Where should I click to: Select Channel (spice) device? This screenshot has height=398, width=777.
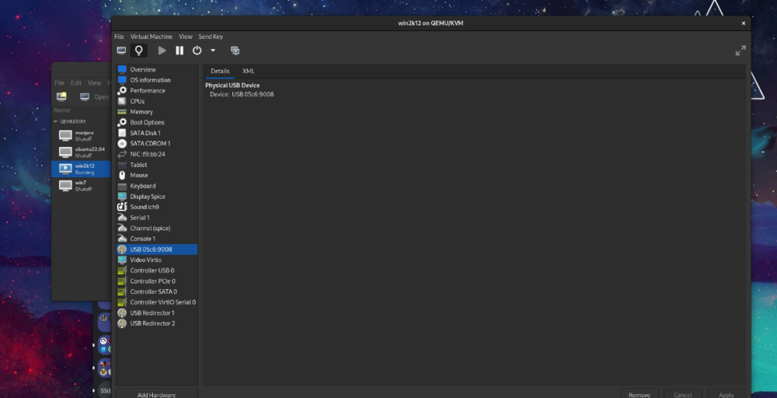coord(157,228)
